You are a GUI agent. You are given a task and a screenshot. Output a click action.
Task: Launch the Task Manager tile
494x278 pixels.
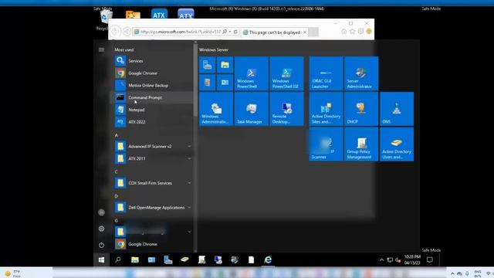[252, 109]
